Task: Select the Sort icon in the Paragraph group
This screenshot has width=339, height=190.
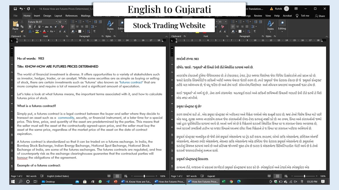Action: click(x=88, y=31)
